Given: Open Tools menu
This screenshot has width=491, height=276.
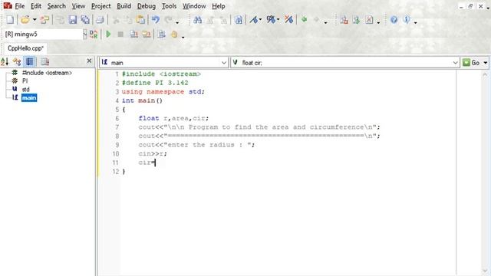Looking at the screenshot, I should 169,6.
